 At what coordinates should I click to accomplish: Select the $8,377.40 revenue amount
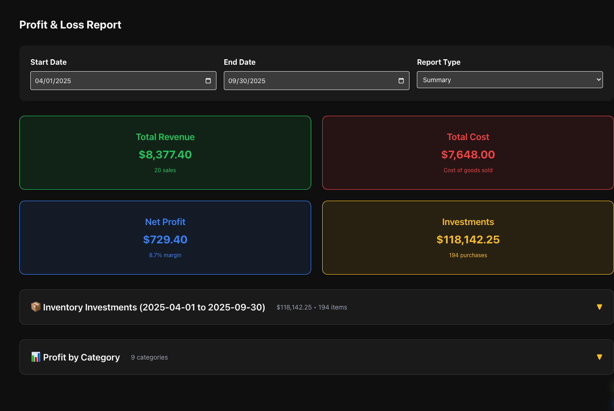[165, 155]
